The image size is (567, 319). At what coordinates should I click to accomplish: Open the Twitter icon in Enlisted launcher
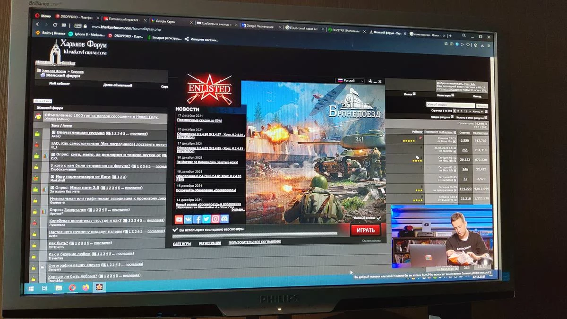206,219
